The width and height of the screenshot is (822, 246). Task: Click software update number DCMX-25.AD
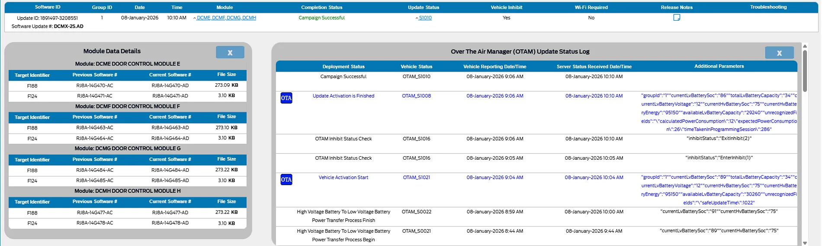pos(68,26)
